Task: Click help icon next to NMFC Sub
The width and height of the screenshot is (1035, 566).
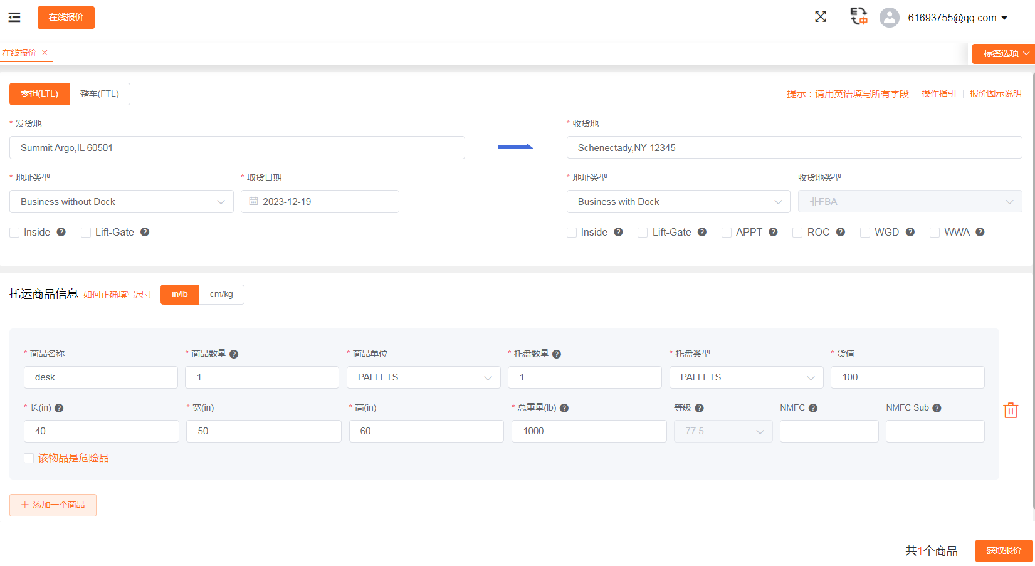Action: 937,408
